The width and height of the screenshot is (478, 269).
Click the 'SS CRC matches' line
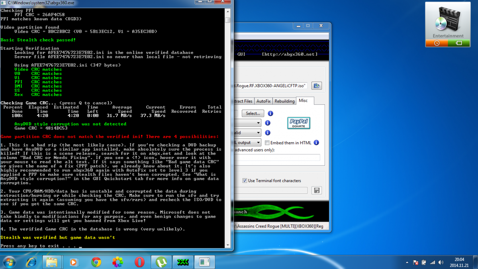pos(38,90)
